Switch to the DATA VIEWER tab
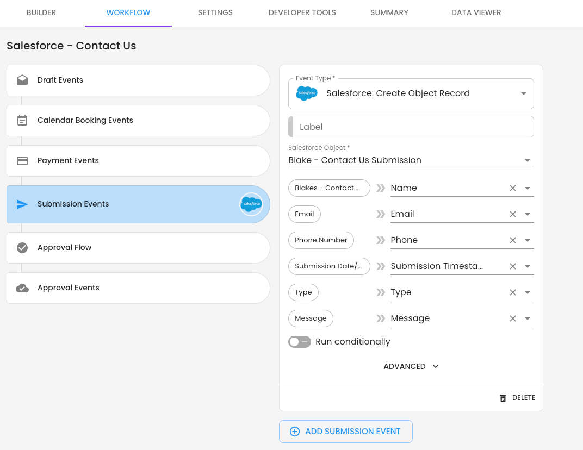 coord(476,12)
